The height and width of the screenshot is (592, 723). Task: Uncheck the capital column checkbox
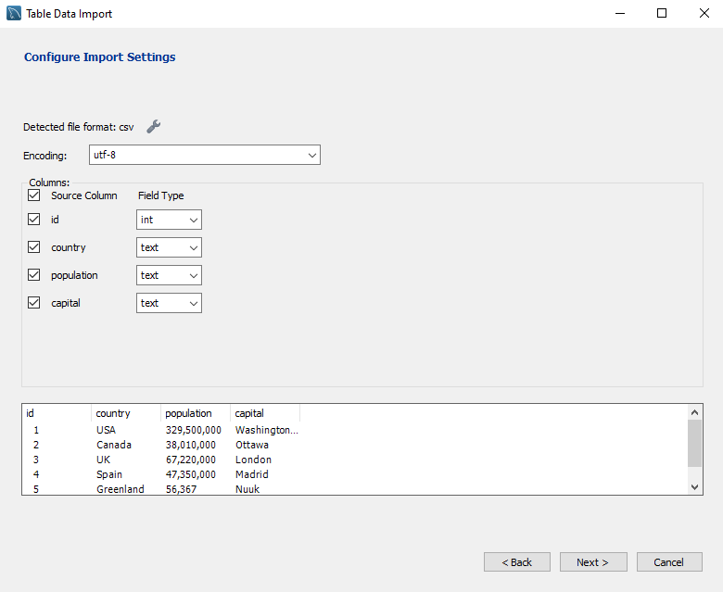33,303
